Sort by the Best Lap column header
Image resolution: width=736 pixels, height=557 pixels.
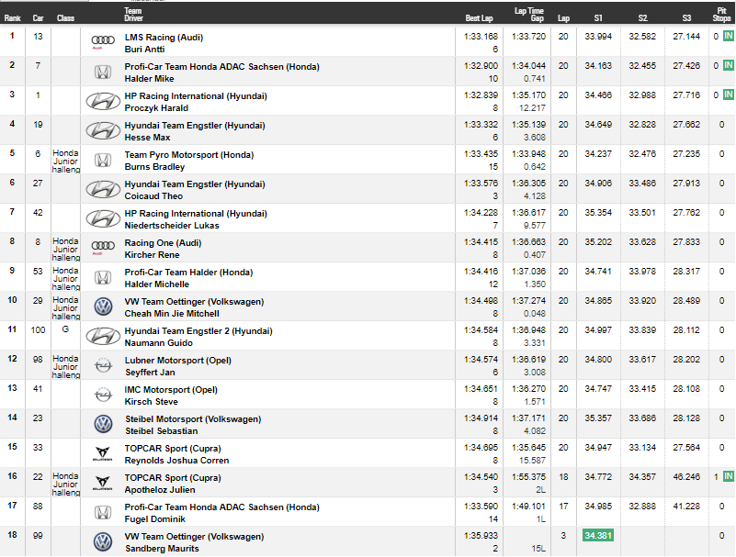tap(480, 18)
